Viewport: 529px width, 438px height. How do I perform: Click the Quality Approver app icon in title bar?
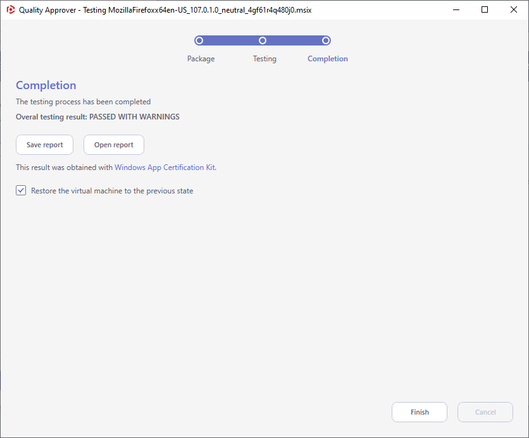11,9
